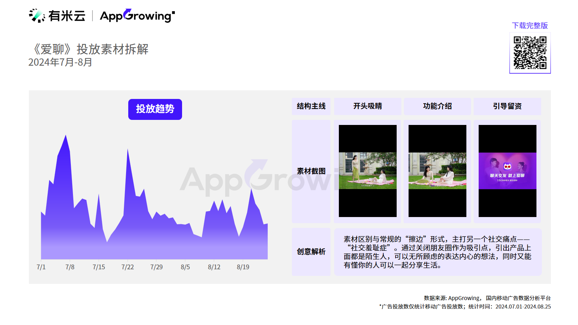
Task: Click the 8/12 axis label
Action: pyautogui.click(x=214, y=267)
